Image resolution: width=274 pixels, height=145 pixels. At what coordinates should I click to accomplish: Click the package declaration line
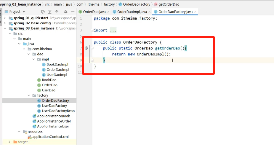[125, 18]
